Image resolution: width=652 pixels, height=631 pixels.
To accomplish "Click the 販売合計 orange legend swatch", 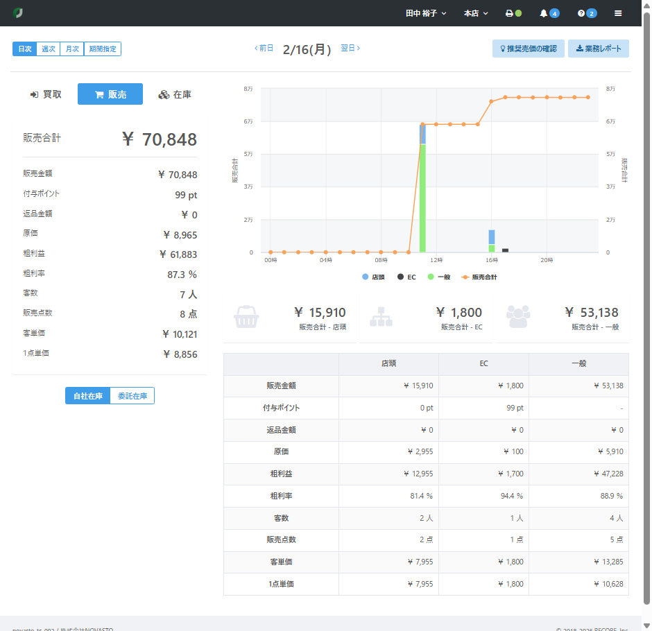I will 465,277.
